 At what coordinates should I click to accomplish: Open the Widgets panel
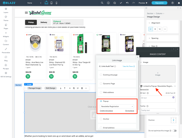point(6,34)
